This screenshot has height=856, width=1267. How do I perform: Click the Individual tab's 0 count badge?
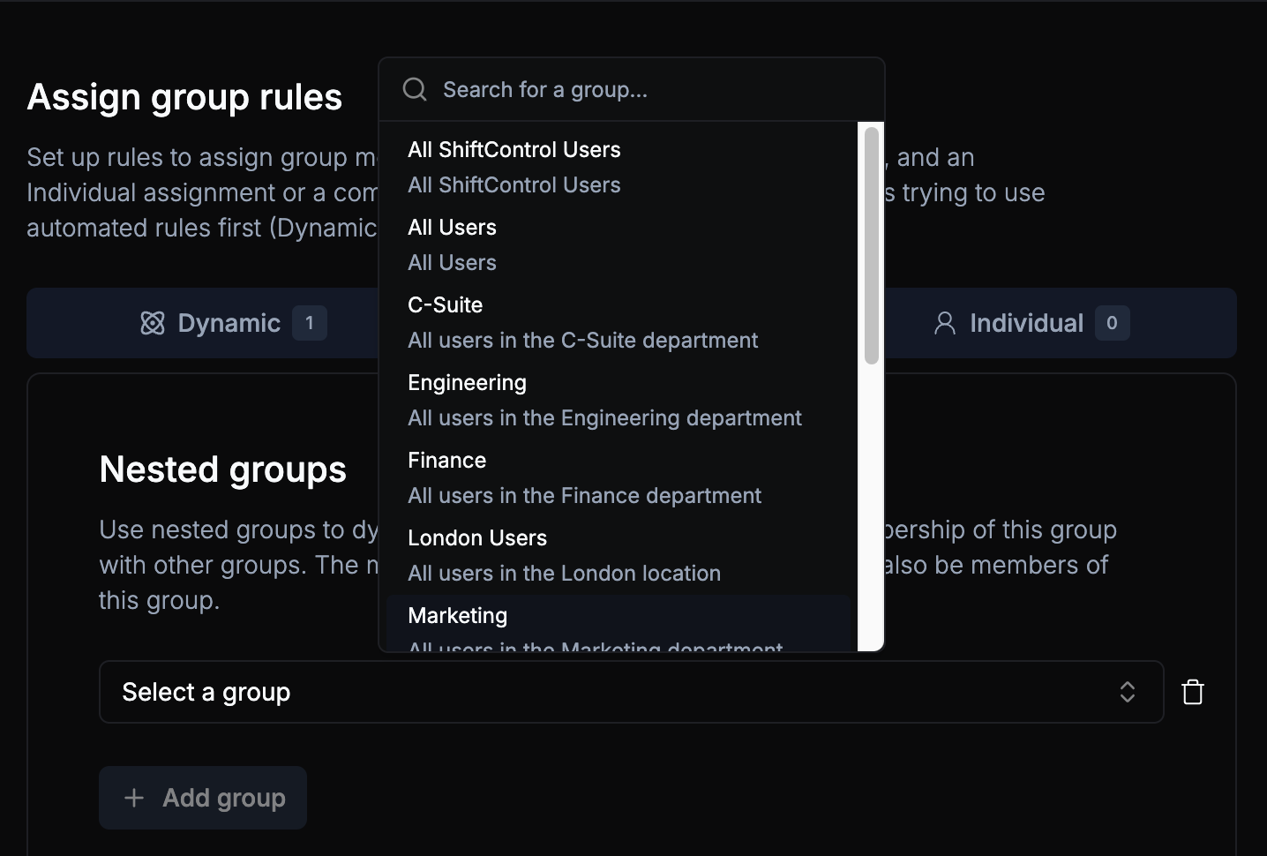pos(1112,323)
